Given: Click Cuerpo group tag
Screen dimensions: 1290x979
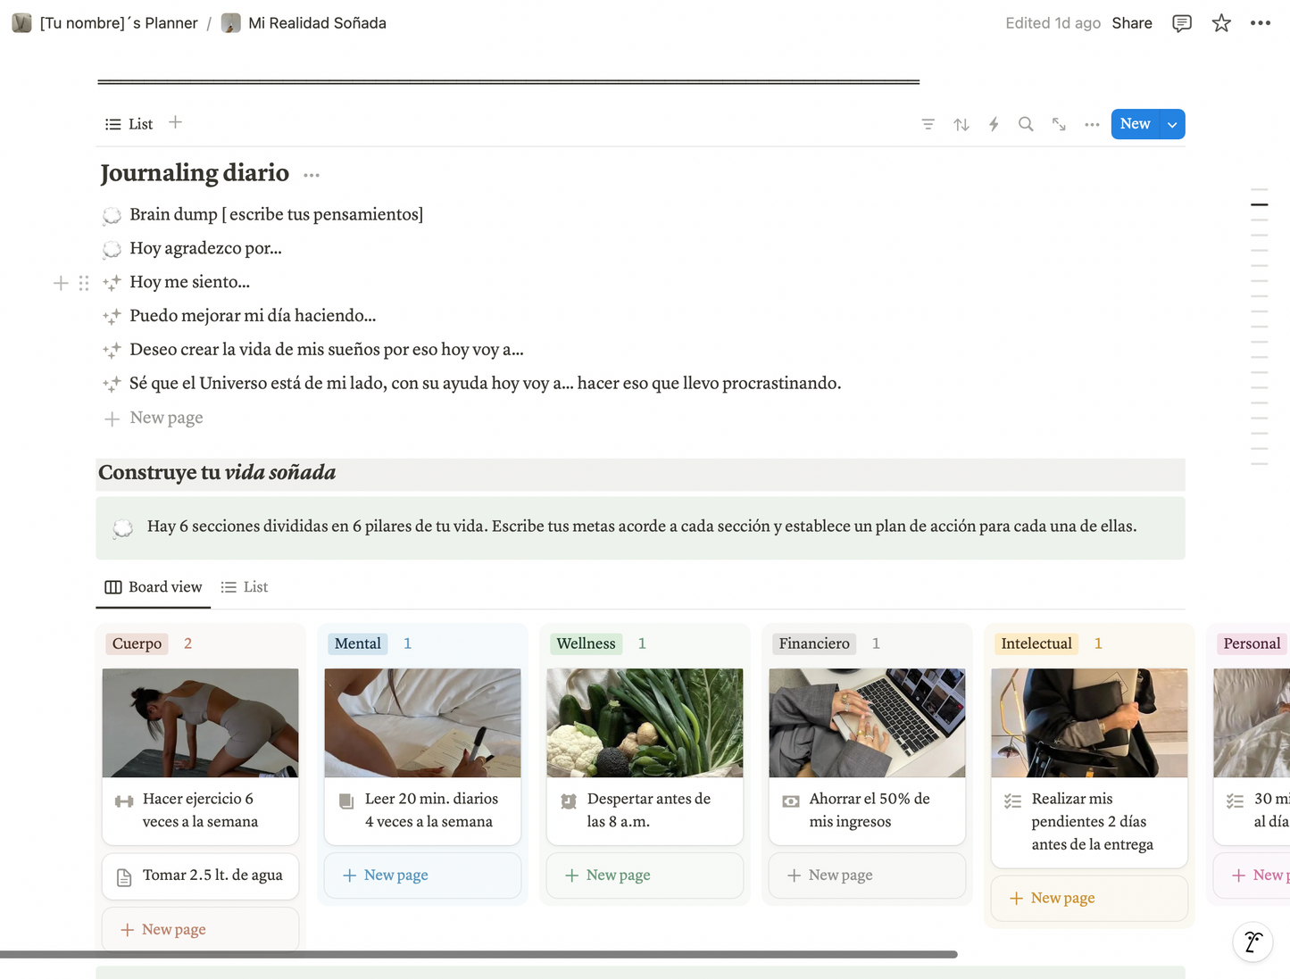Looking at the screenshot, I should coord(137,643).
